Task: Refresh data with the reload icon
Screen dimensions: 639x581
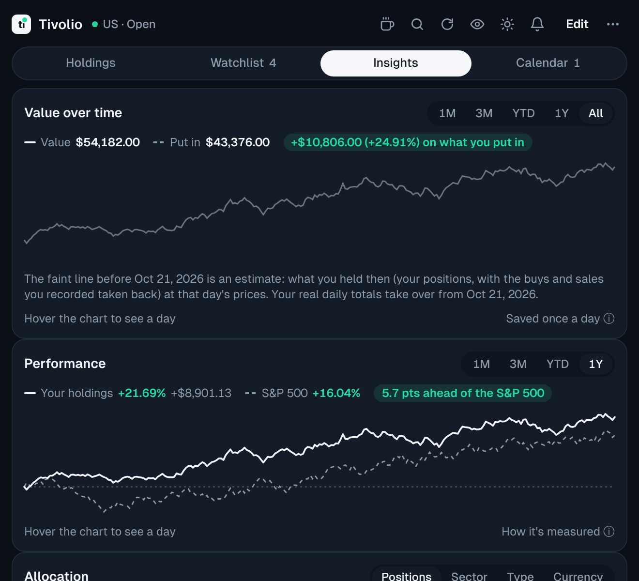Action: (x=447, y=24)
